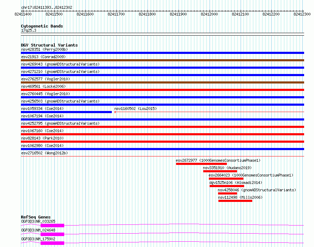The image size is (314, 247).
Task: Click the esv2760445 (Vogler2010) label
Action: pyautogui.click(x=46, y=94)
